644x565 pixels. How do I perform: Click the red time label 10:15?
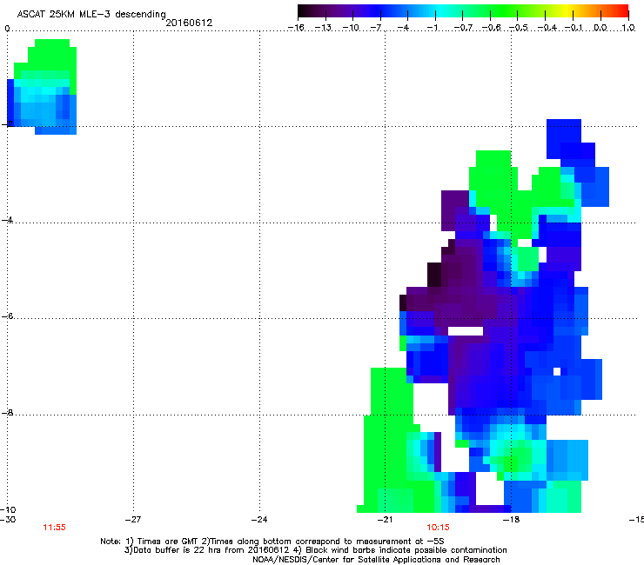point(438,528)
